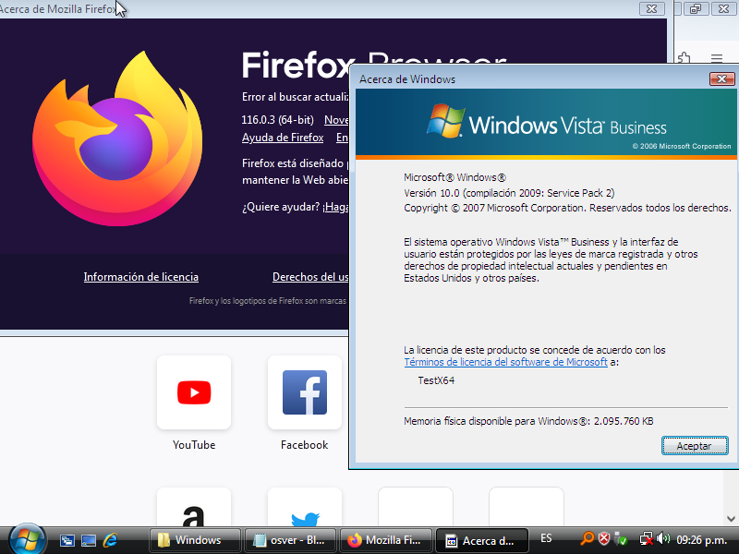
Task: Open the Información de licencia link
Action: [141, 276]
